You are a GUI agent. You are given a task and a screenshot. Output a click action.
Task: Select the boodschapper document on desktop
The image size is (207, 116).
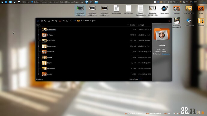tap(116, 10)
